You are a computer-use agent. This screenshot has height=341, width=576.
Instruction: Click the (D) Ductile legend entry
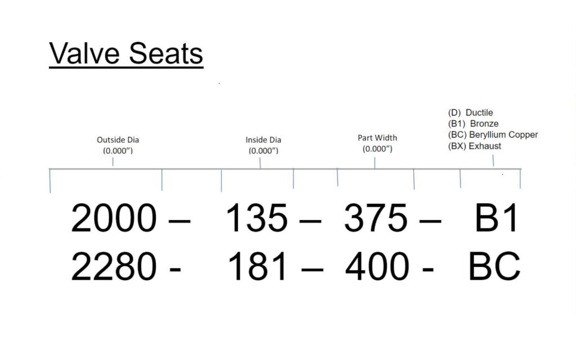pos(470,113)
